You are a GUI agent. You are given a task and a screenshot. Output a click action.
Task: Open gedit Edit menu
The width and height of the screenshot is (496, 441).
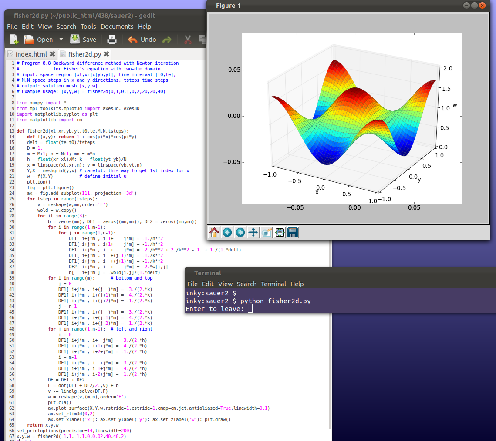pyautogui.click(x=27, y=27)
